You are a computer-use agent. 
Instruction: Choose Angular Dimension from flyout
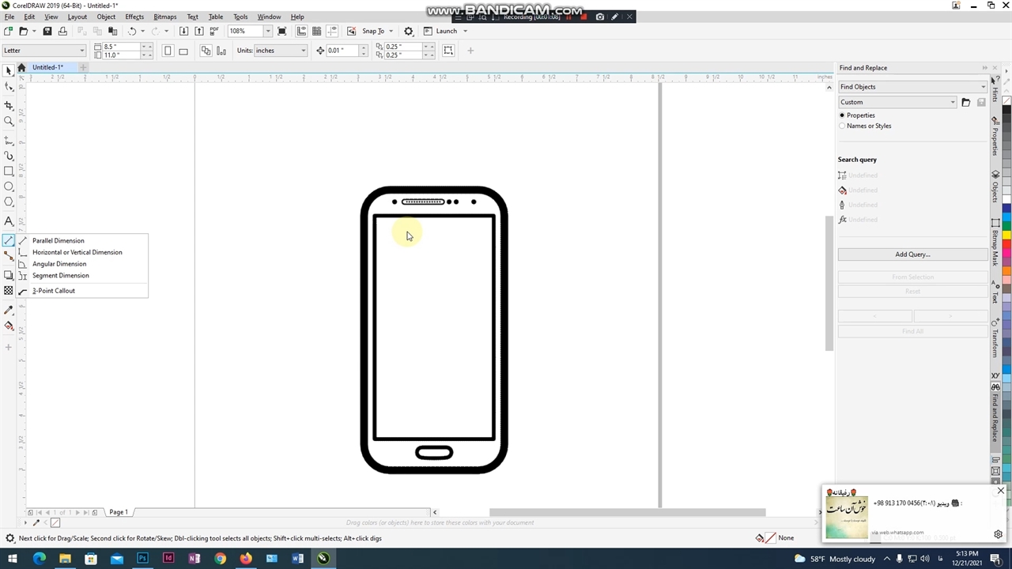tap(59, 264)
